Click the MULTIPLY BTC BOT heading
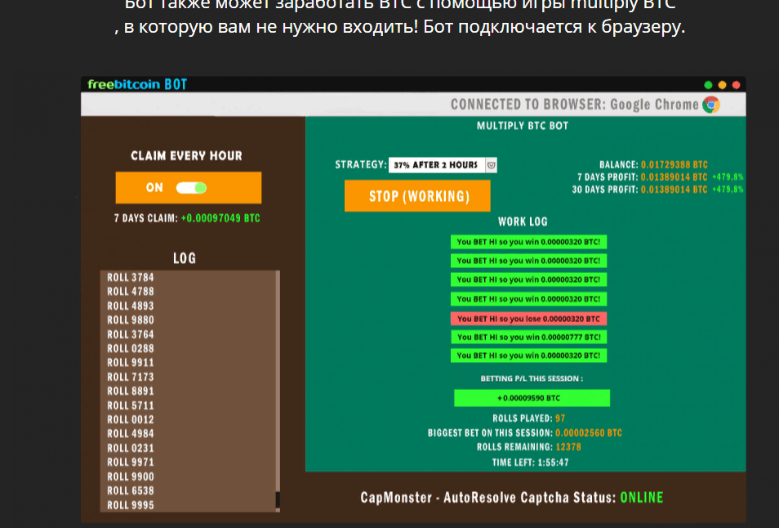This screenshot has width=779, height=528. coord(523,127)
